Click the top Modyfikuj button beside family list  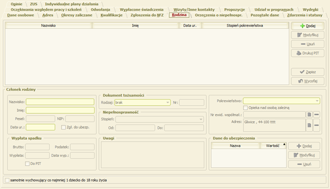tap(308, 35)
